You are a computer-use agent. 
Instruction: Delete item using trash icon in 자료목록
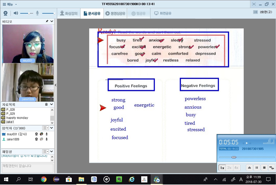point(46,105)
